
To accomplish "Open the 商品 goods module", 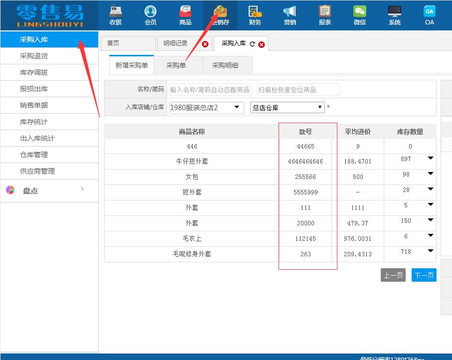I will click(185, 15).
